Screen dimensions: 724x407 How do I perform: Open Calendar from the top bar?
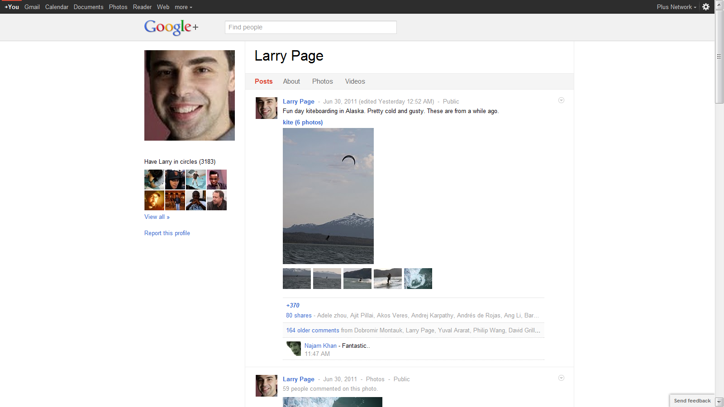(57, 7)
